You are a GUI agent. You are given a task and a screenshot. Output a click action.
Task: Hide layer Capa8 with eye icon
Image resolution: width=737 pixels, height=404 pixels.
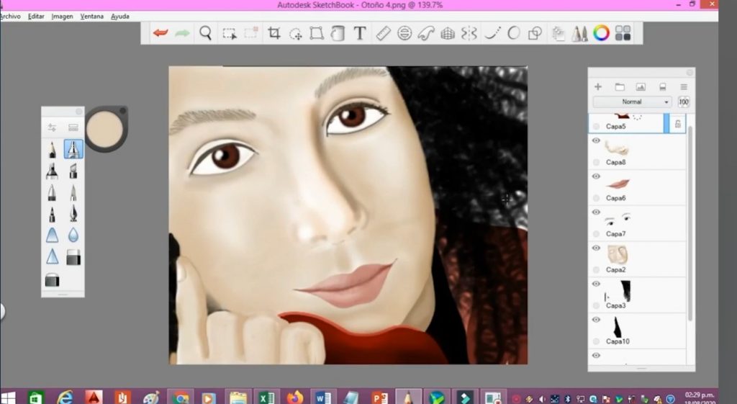click(x=596, y=141)
